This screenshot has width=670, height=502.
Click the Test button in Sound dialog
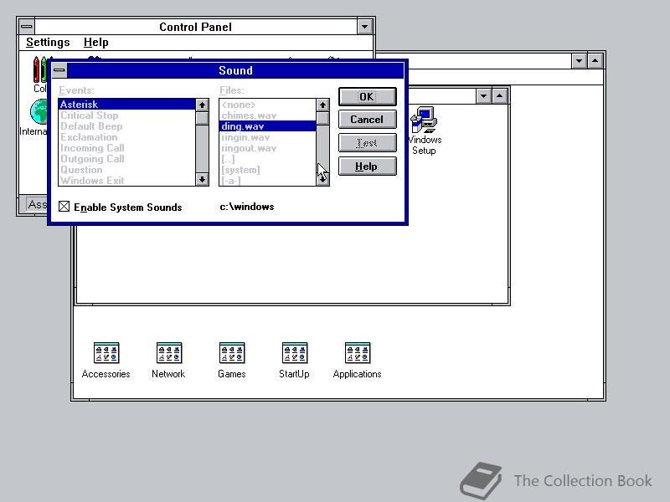(367, 143)
